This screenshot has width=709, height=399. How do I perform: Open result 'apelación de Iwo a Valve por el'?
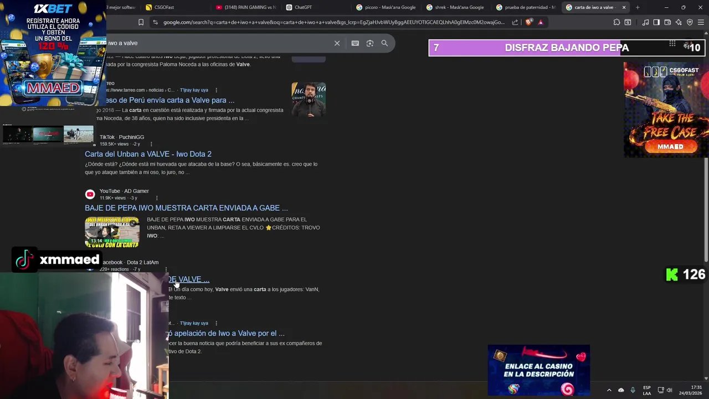(227, 333)
